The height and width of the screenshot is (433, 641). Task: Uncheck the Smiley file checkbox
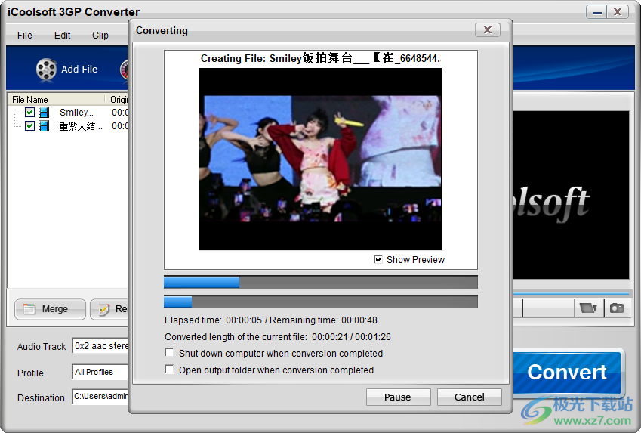pyautogui.click(x=29, y=112)
